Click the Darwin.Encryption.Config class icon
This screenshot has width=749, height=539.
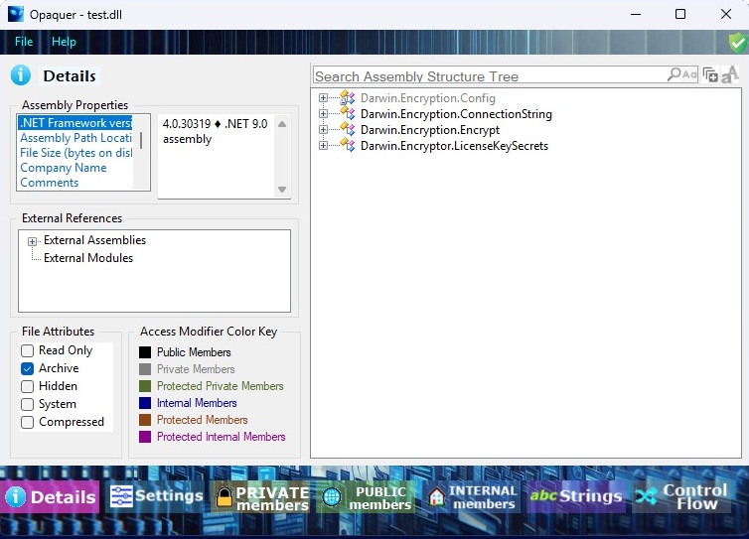pyautogui.click(x=348, y=97)
